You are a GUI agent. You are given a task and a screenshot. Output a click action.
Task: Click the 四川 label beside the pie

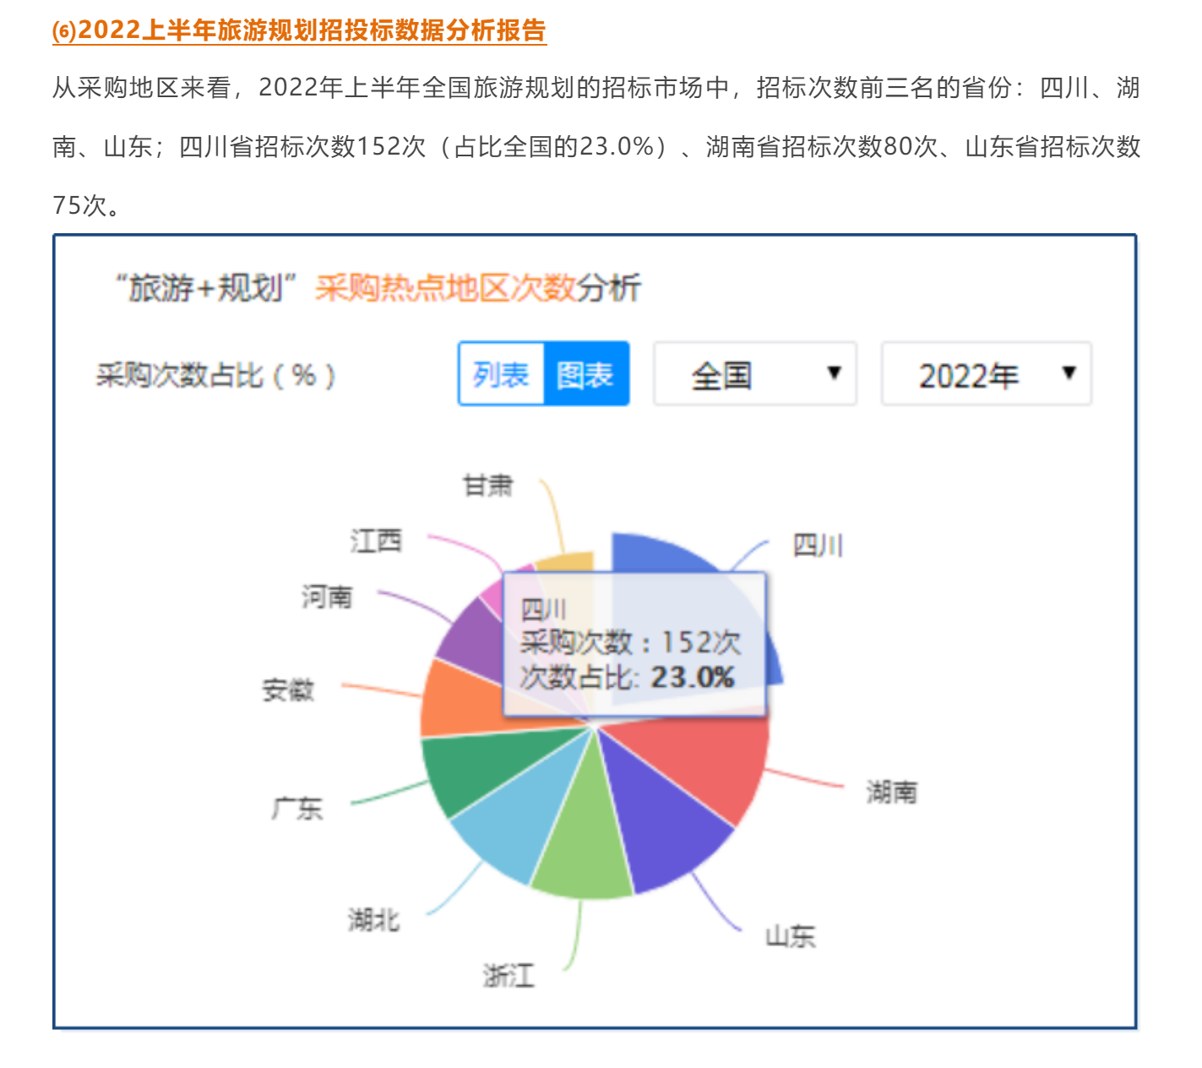pyautogui.click(x=818, y=546)
